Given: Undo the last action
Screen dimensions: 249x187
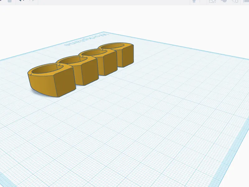Looking at the screenshot, I should [21, 1].
